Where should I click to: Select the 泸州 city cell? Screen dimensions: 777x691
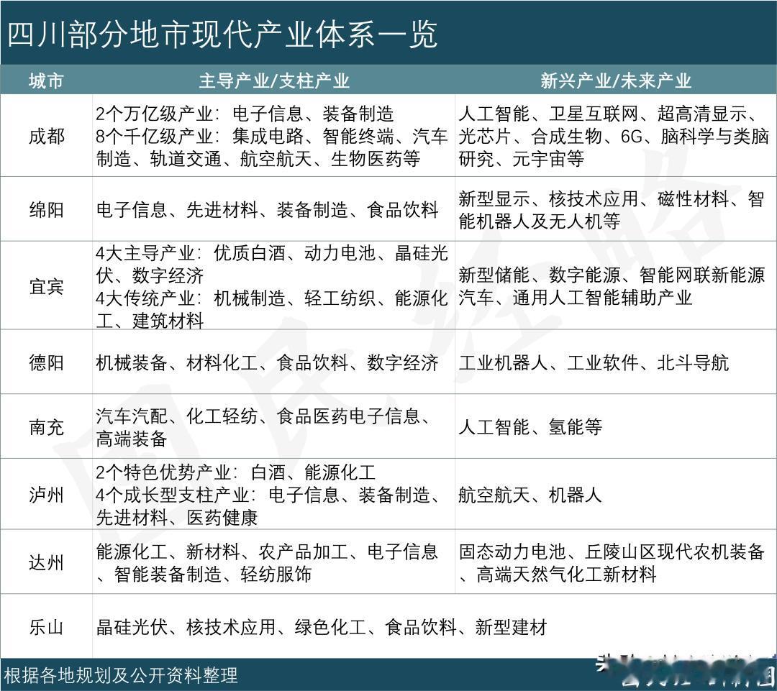pyautogui.click(x=46, y=495)
